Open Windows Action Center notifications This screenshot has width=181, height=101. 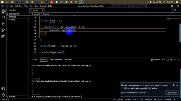click(x=177, y=2)
